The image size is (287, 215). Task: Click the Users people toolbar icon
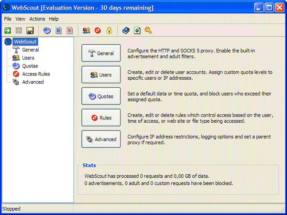[x=87, y=31]
